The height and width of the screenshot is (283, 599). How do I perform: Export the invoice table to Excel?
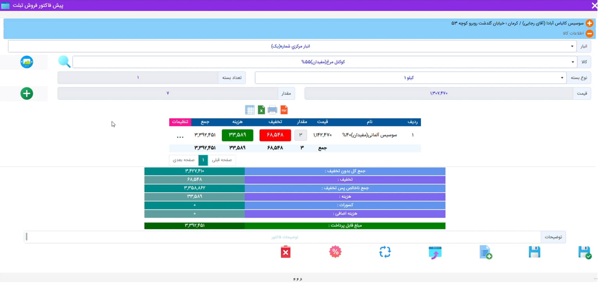(261, 110)
